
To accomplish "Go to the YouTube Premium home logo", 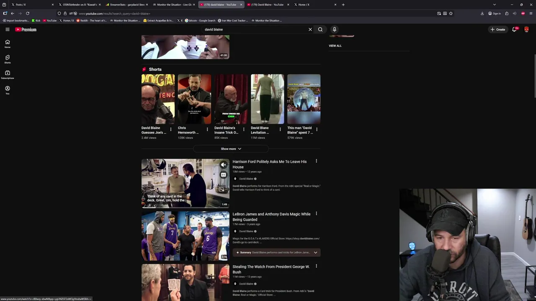I will click(x=26, y=29).
